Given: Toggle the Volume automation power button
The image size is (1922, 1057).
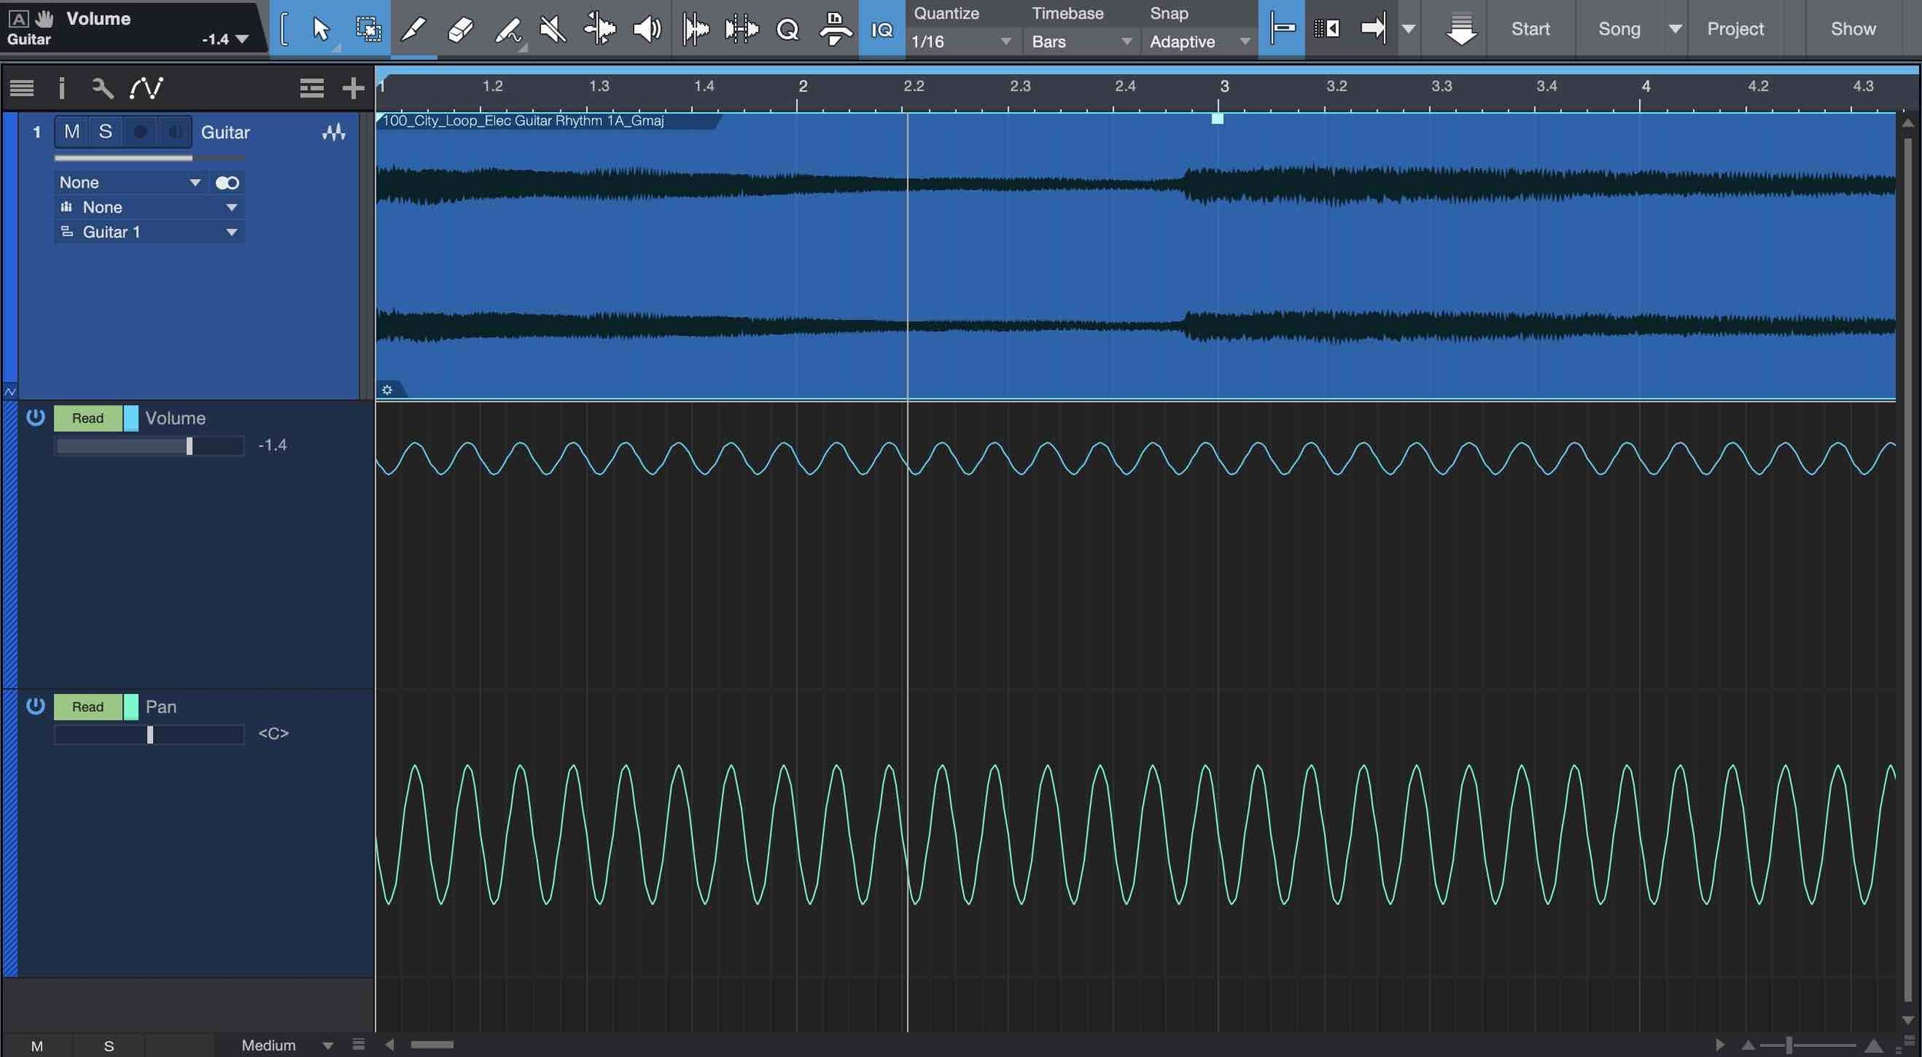Looking at the screenshot, I should (35, 417).
